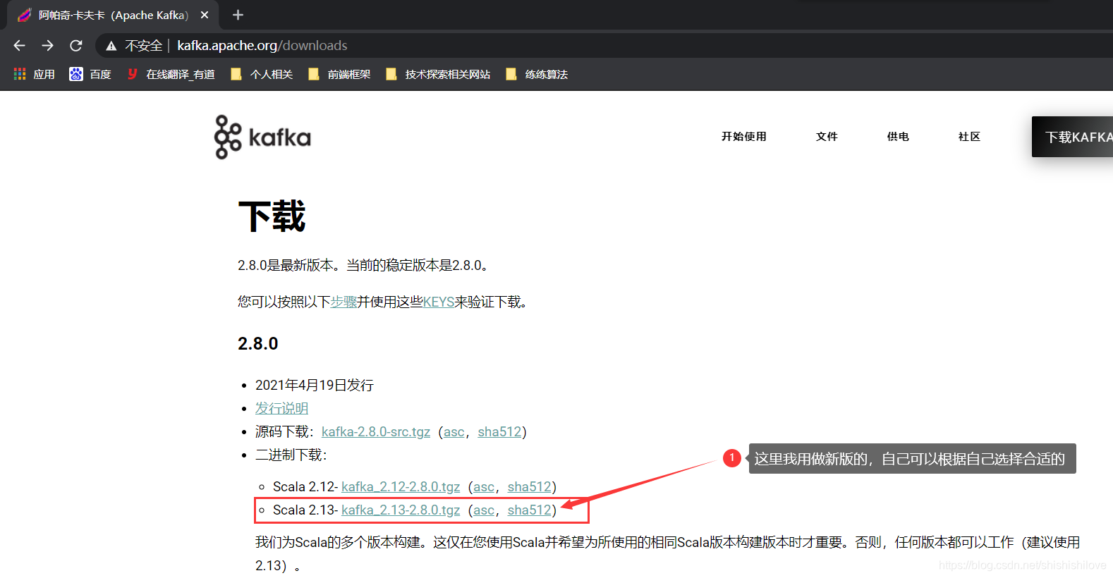Open a new browser tab with plus
Viewport: 1113px width, 578px height.
click(238, 15)
